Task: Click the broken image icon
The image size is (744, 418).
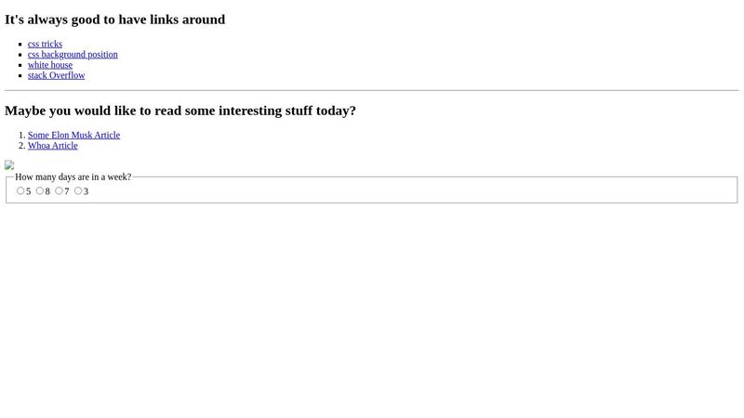Action: pos(9,165)
